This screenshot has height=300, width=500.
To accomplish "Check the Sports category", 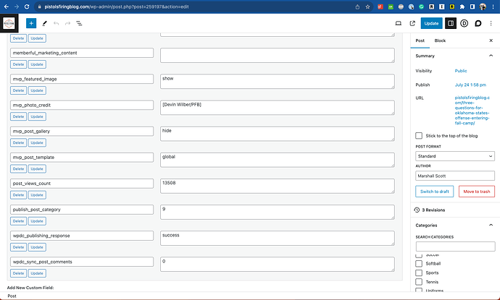I will point(419,273).
